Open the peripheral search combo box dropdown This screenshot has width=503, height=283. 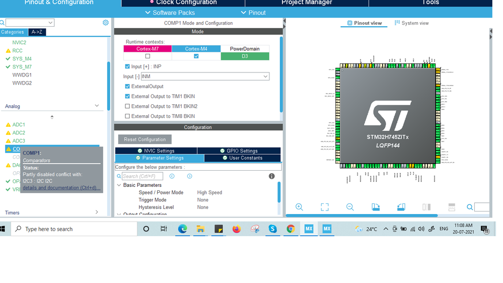click(50, 23)
